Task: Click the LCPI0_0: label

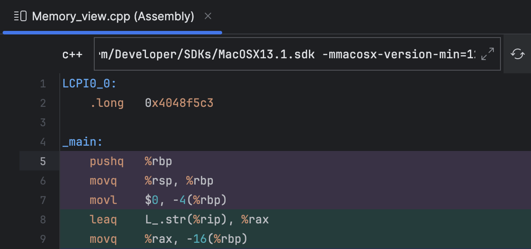Action: (89, 83)
